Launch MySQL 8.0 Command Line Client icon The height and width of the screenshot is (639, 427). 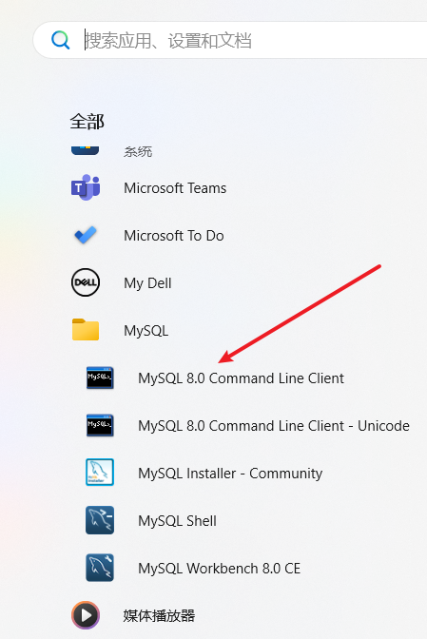pos(100,378)
